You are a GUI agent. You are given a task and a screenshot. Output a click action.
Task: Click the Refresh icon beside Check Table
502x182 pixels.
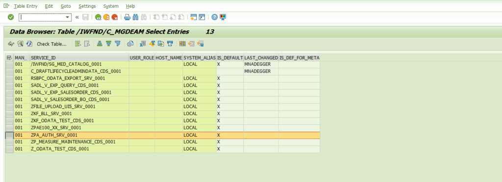[x=29, y=44]
